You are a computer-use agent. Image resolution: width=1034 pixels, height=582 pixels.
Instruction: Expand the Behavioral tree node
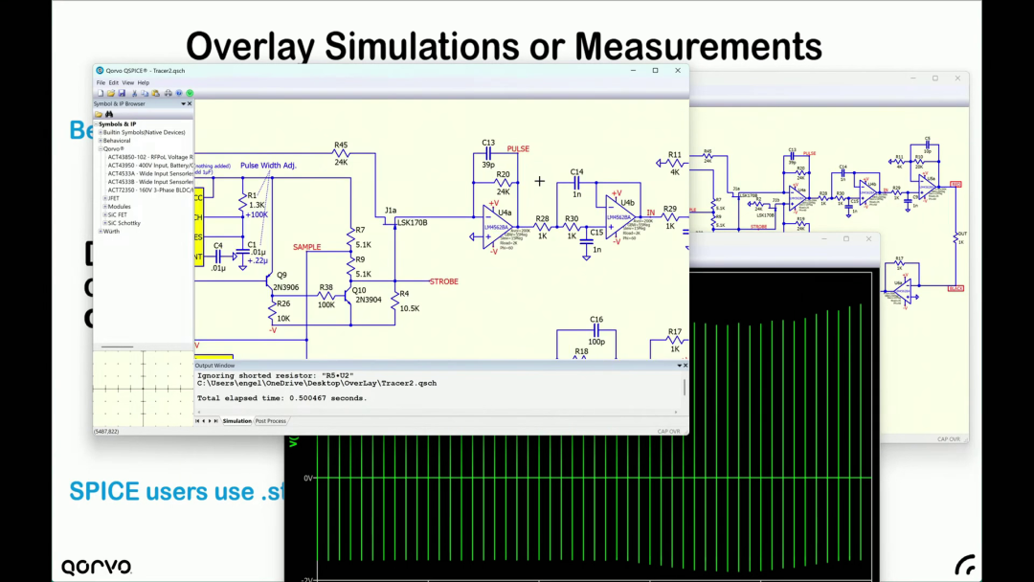click(101, 141)
